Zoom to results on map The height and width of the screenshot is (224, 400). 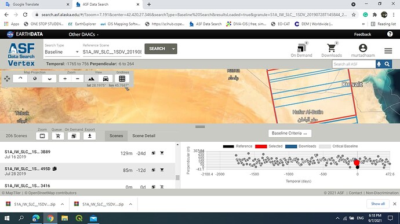click(42, 136)
